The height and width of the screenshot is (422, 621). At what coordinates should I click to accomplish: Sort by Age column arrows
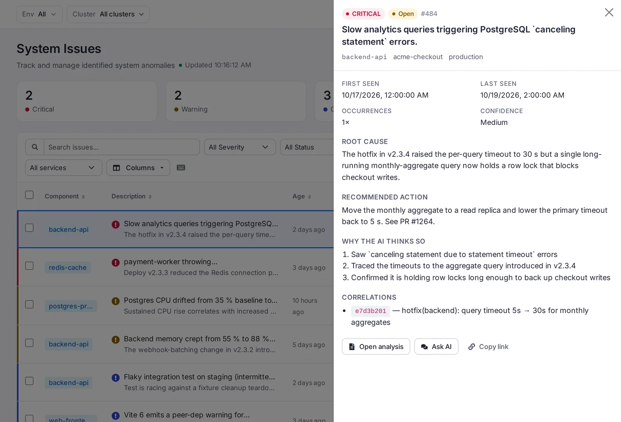309,197
